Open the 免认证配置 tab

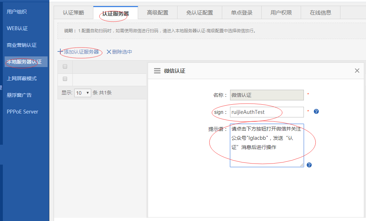(x=200, y=12)
